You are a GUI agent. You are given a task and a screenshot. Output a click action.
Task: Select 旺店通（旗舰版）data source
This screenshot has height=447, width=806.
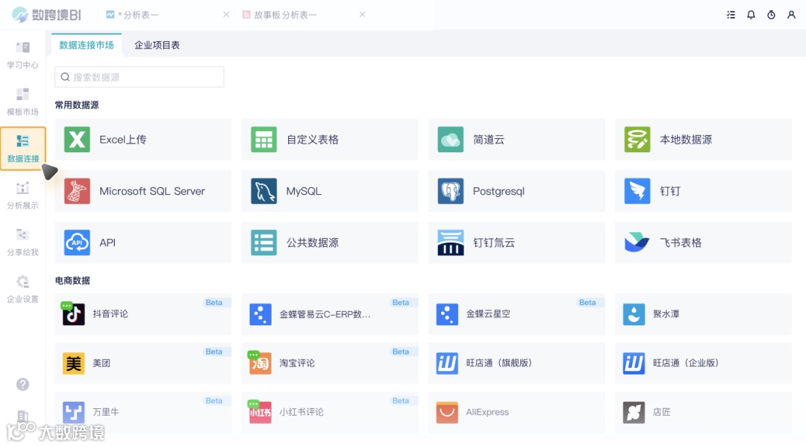[516, 363]
